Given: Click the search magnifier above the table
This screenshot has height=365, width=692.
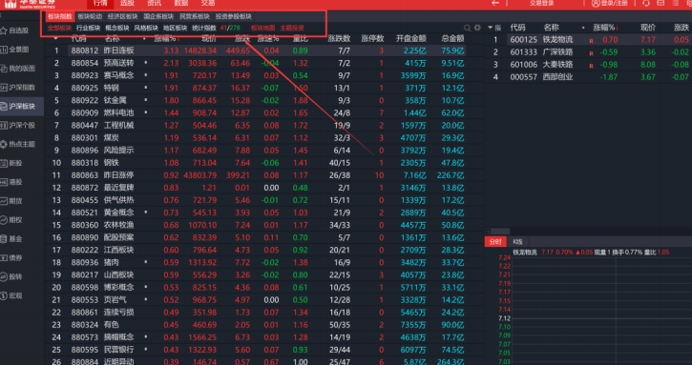Looking at the screenshot, I should click(x=467, y=28).
